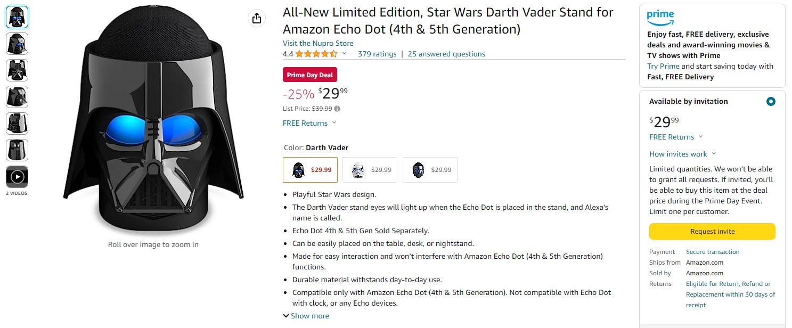The width and height of the screenshot is (792, 328).
Task: Click the Prime Day Deal badge
Action: pyautogui.click(x=309, y=75)
